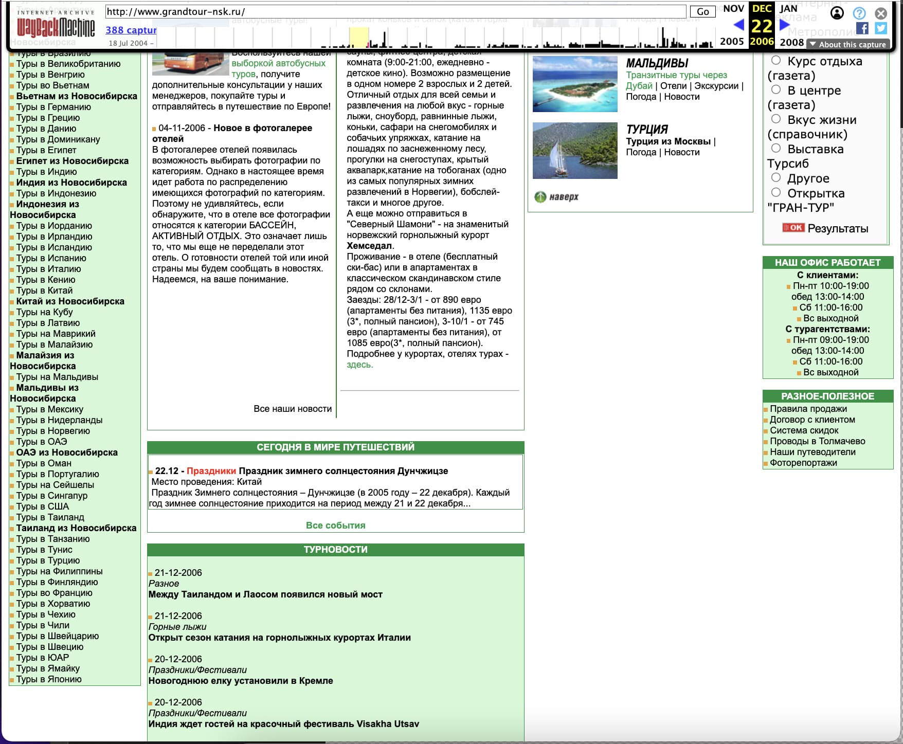Click the Wayback URL input field
Image resolution: width=903 pixels, height=744 pixels.
coord(395,11)
